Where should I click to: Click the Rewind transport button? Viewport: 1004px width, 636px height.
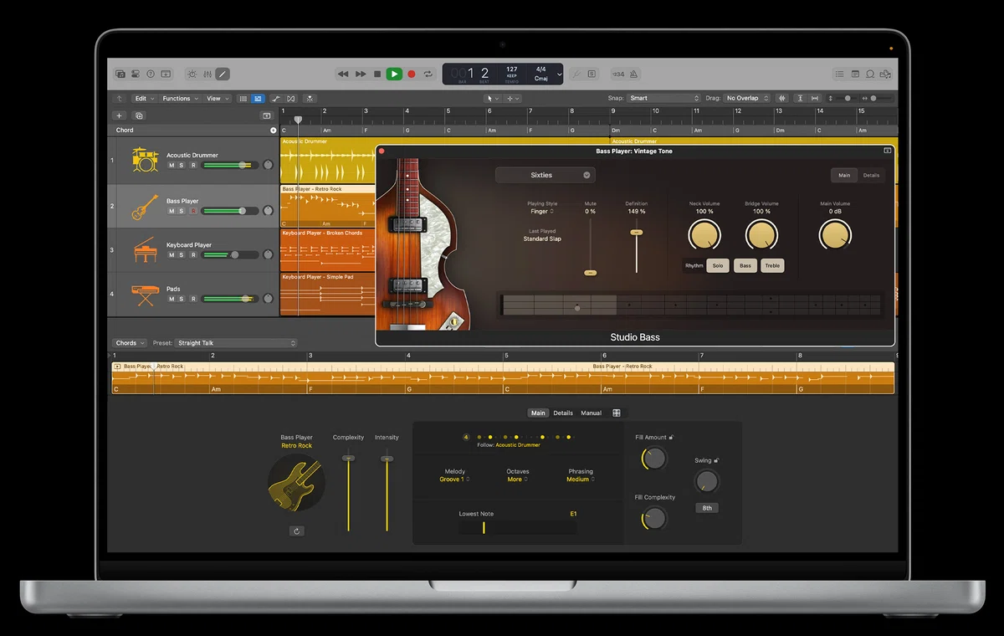344,74
